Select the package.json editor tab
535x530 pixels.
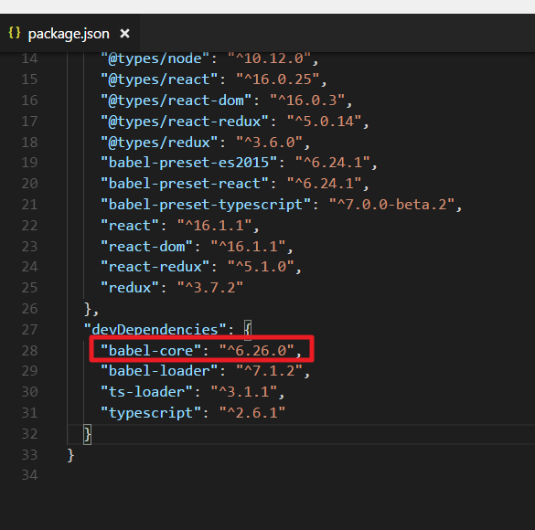[70, 34]
